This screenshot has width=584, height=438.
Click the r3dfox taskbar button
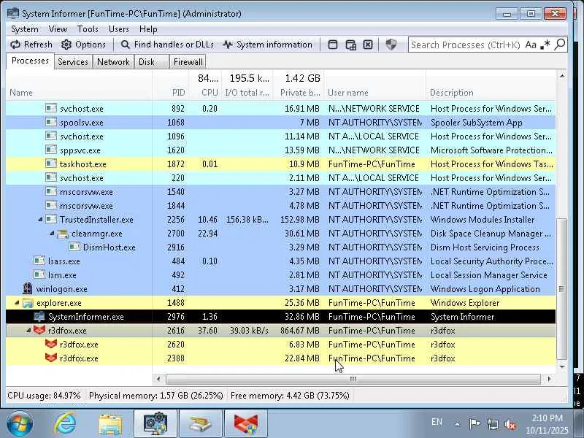point(246,423)
